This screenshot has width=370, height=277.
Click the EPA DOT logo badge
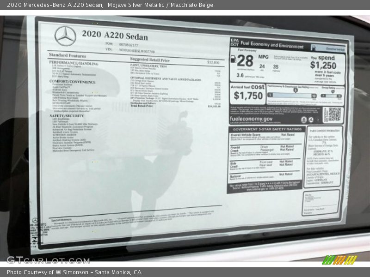pos(234,42)
